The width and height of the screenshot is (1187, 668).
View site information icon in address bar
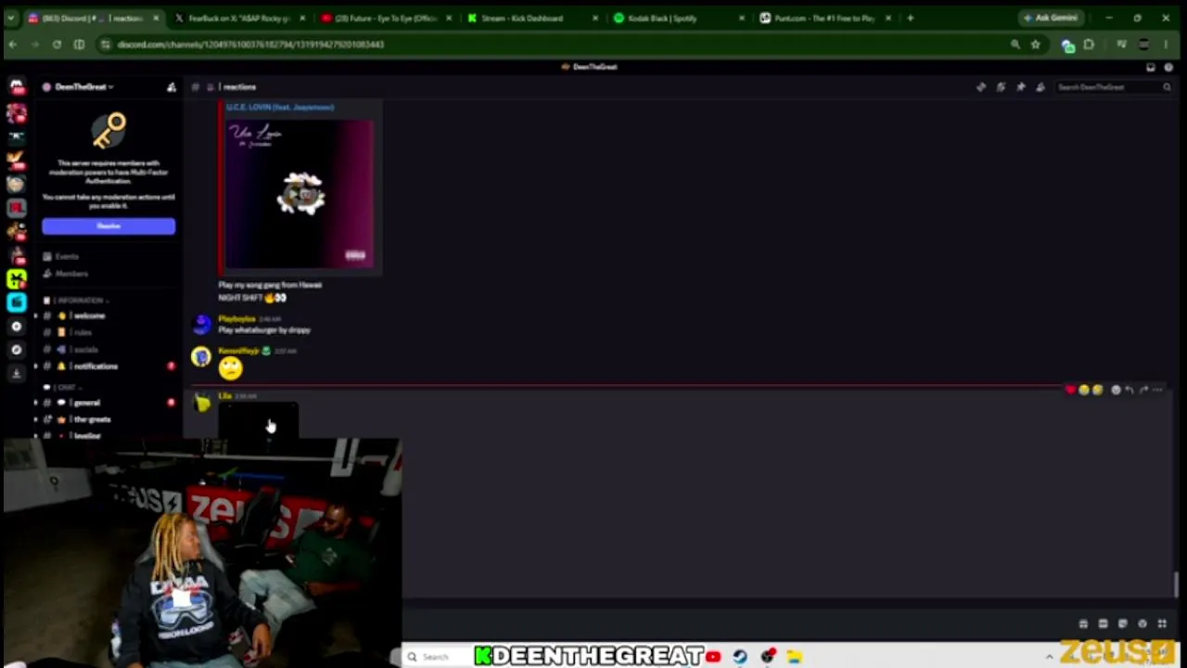(105, 45)
